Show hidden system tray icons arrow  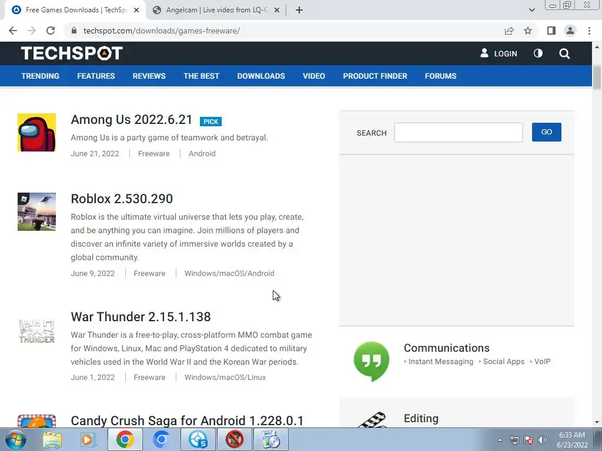point(500,440)
